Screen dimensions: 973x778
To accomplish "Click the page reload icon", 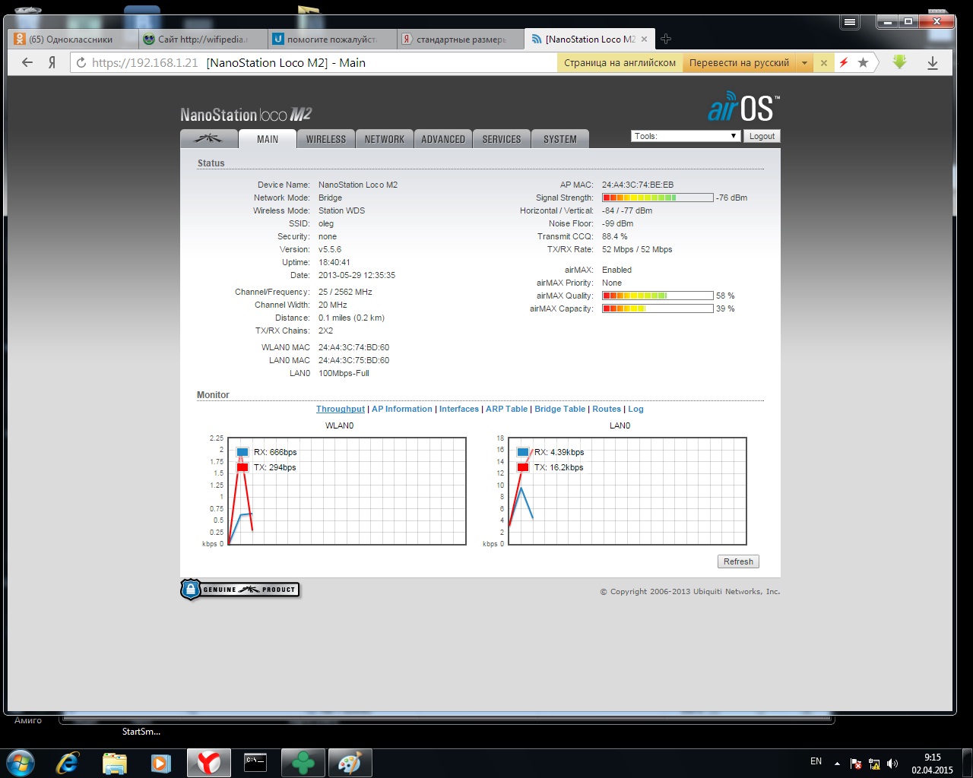I will tap(81, 63).
